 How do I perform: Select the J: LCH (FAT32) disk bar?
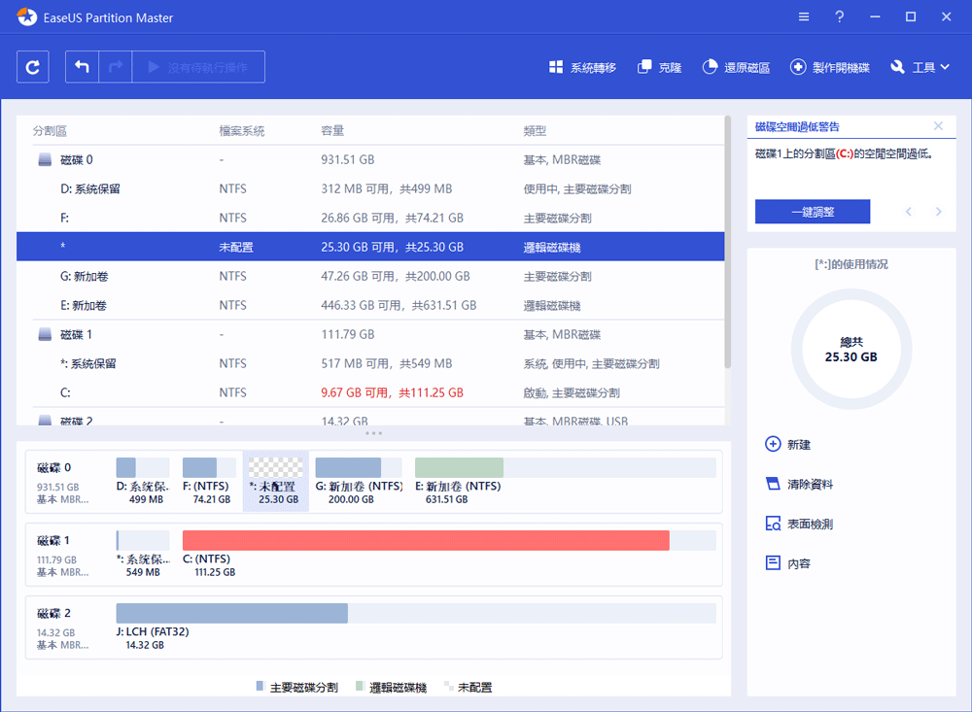point(231,613)
